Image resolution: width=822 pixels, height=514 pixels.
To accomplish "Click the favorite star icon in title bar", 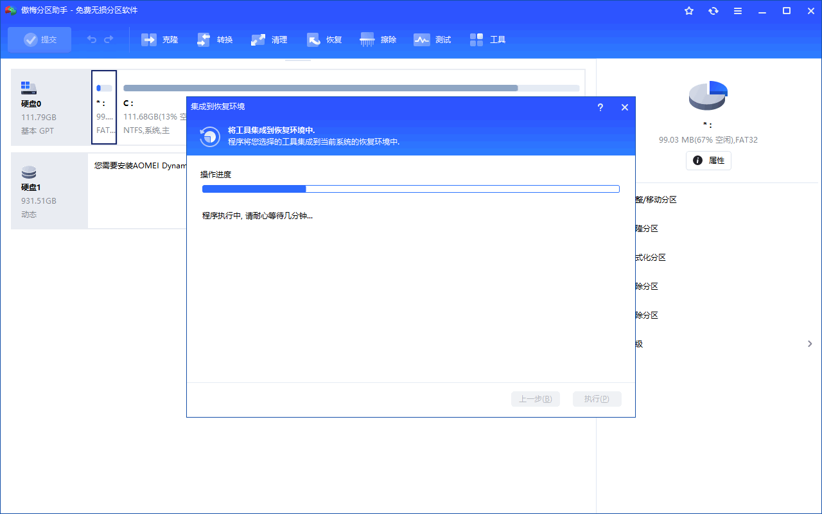I will pyautogui.click(x=689, y=11).
